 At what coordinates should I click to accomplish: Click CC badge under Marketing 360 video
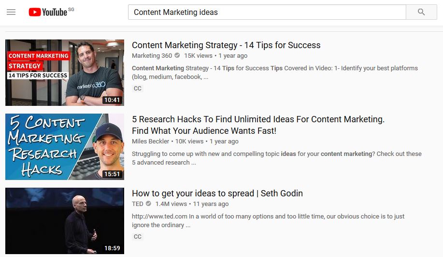coord(138,89)
